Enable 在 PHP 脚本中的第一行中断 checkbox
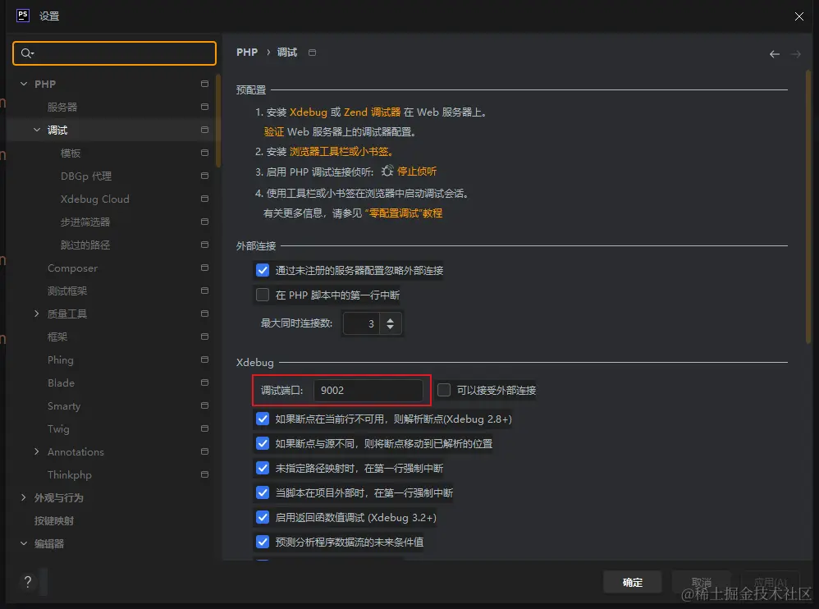 coord(263,295)
